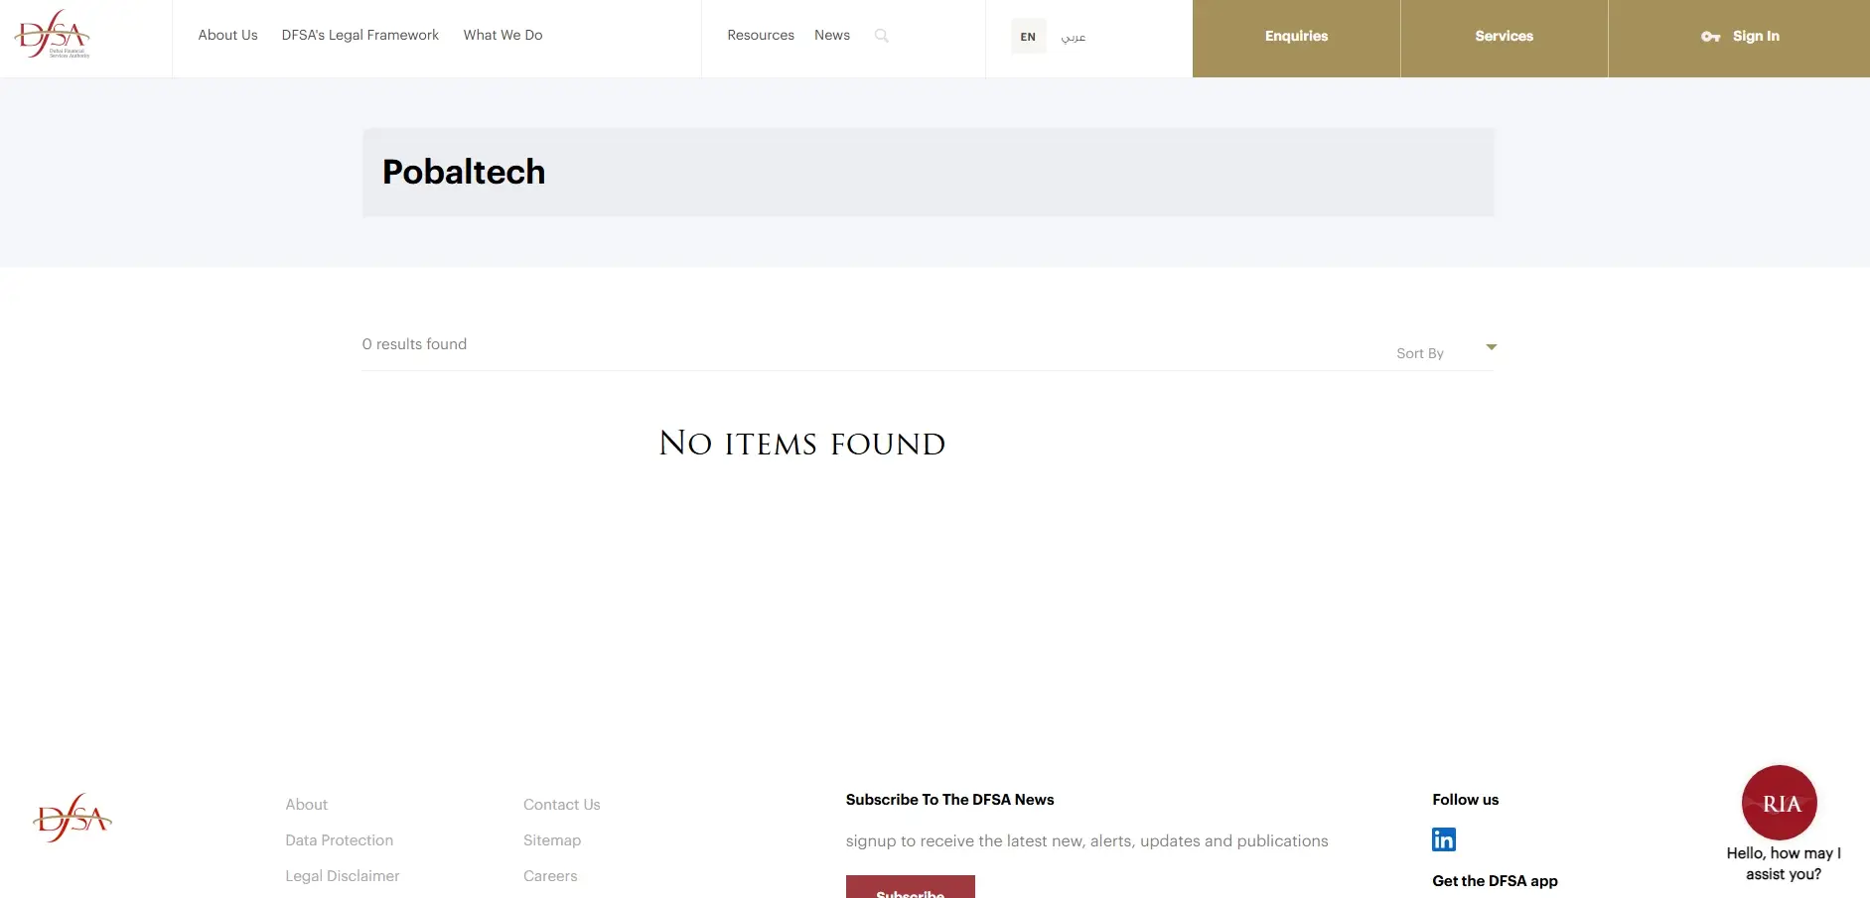The image size is (1870, 898).
Task: Click the DFSA logo in footer
Action: 72,819
